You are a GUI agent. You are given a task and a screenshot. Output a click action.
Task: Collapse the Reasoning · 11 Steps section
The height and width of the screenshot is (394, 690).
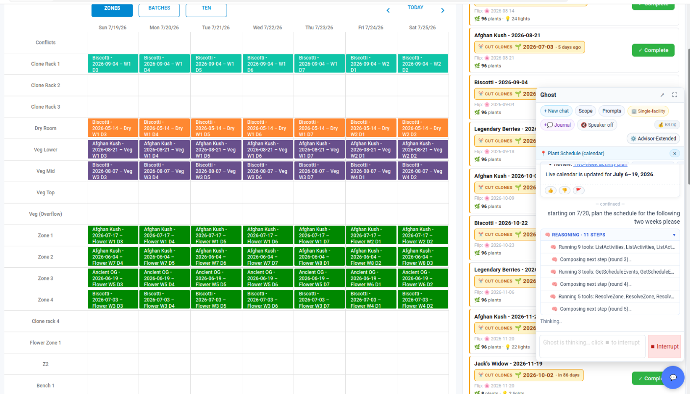coord(610,235)
